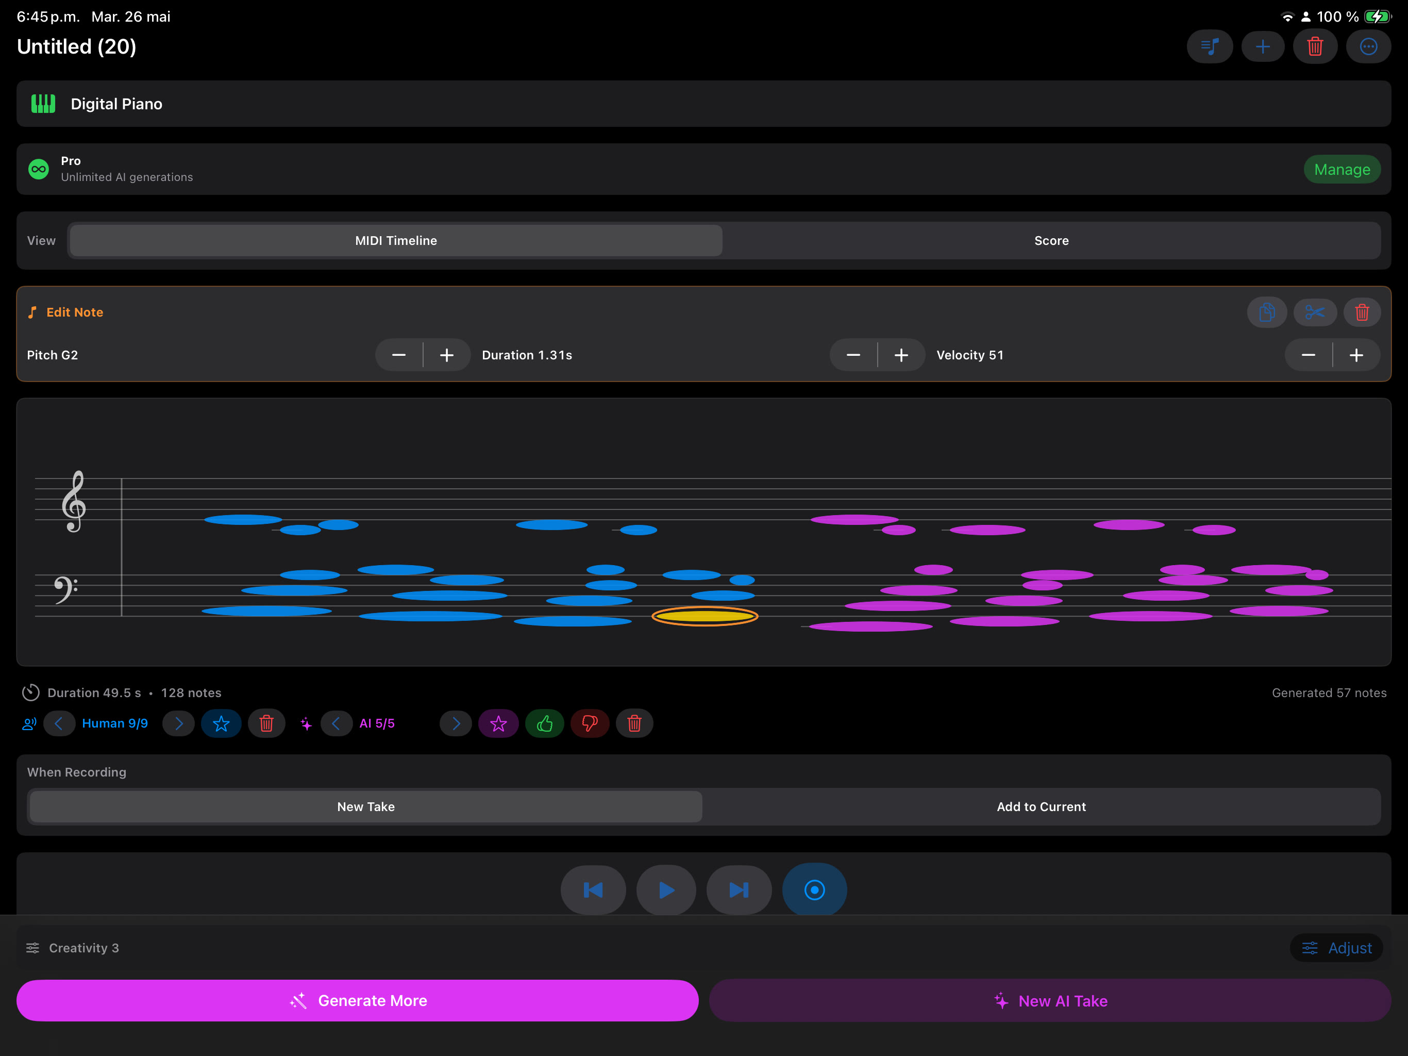1408x1056 pixels.
Task: Start recording with the record button
Action: (x=814, y=889)
